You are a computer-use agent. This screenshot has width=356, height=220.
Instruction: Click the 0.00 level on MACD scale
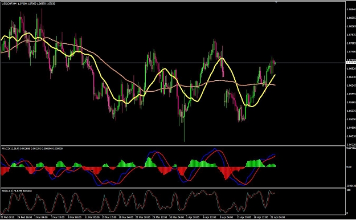point(349,167)
